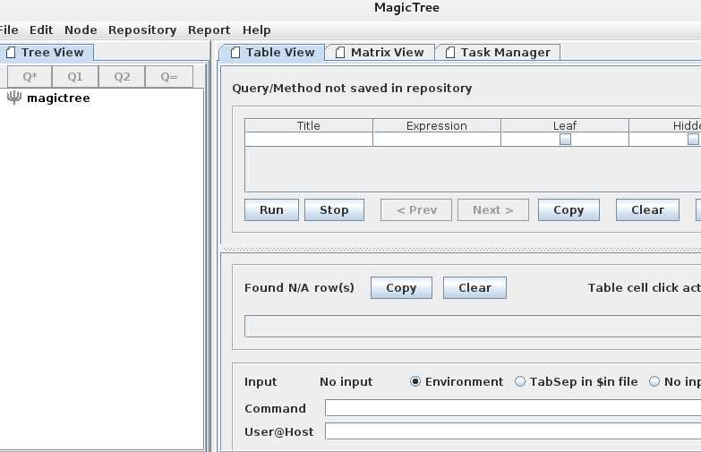This screenshot has width=701, height=452.
Task: Click the Q2 query button
Action: (122, 77)
